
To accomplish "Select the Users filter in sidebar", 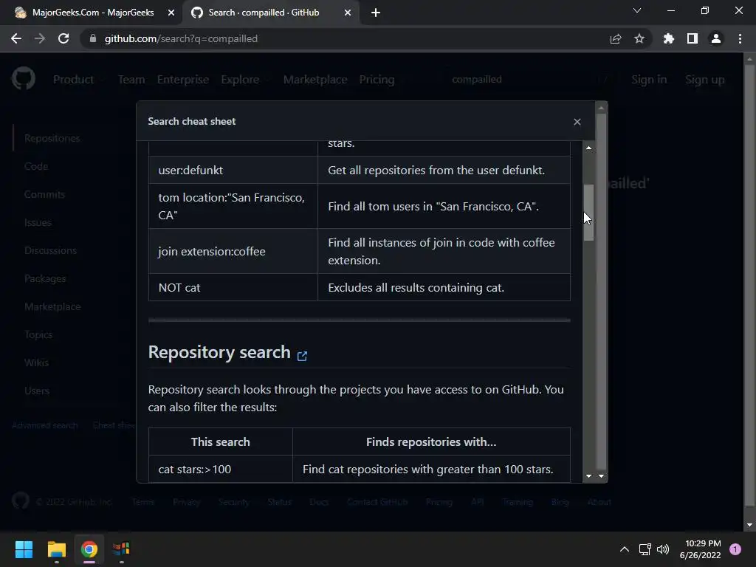I will click(37, 391).
